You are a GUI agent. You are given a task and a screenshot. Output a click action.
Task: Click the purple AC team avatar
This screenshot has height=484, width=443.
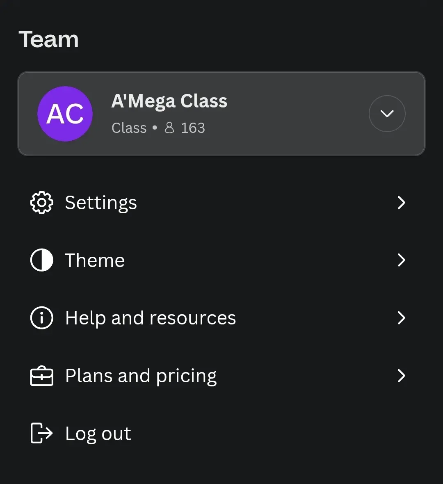(65, 114)
